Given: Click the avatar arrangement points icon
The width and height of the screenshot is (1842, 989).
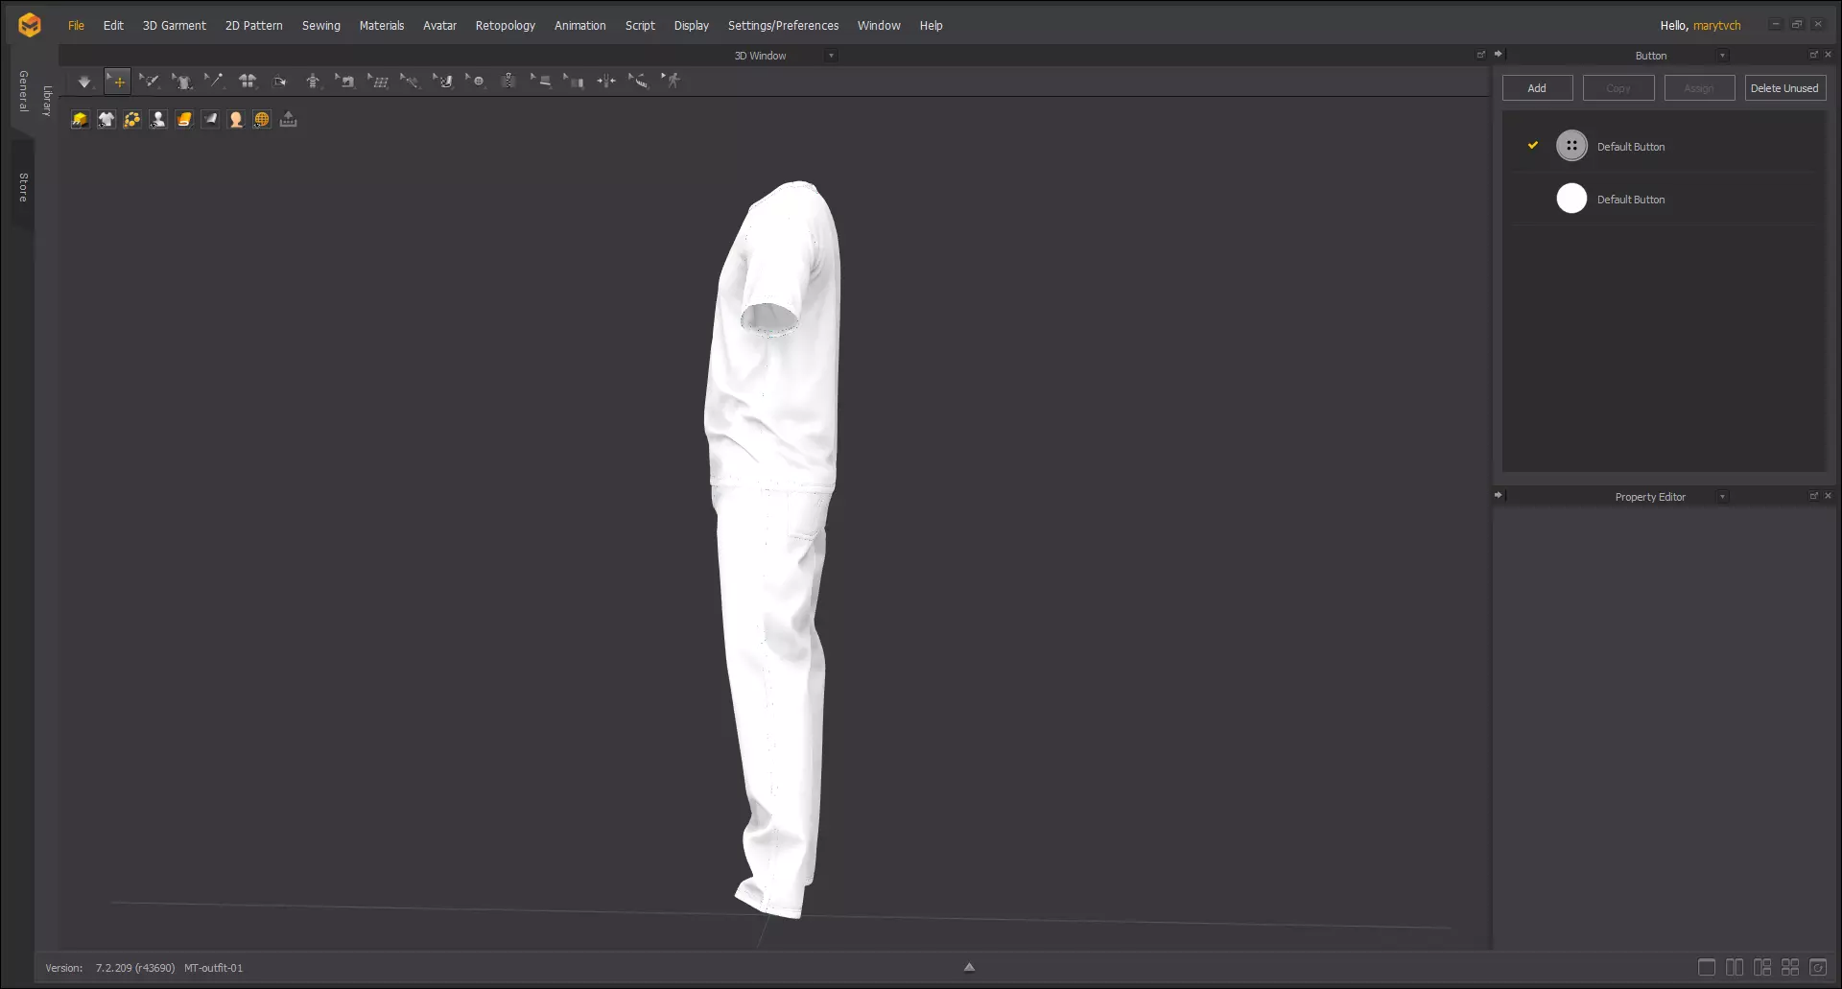Looking at the screenshot, I should click(313, 82).
